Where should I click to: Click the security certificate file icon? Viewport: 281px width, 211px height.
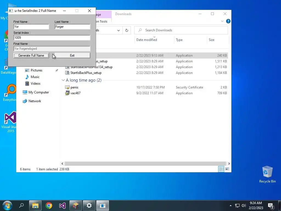67,87
